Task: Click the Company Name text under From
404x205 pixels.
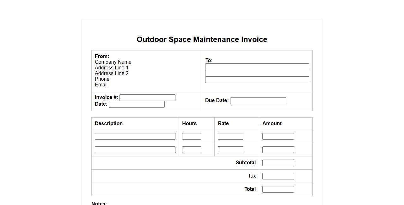Action: click(113, 62)
